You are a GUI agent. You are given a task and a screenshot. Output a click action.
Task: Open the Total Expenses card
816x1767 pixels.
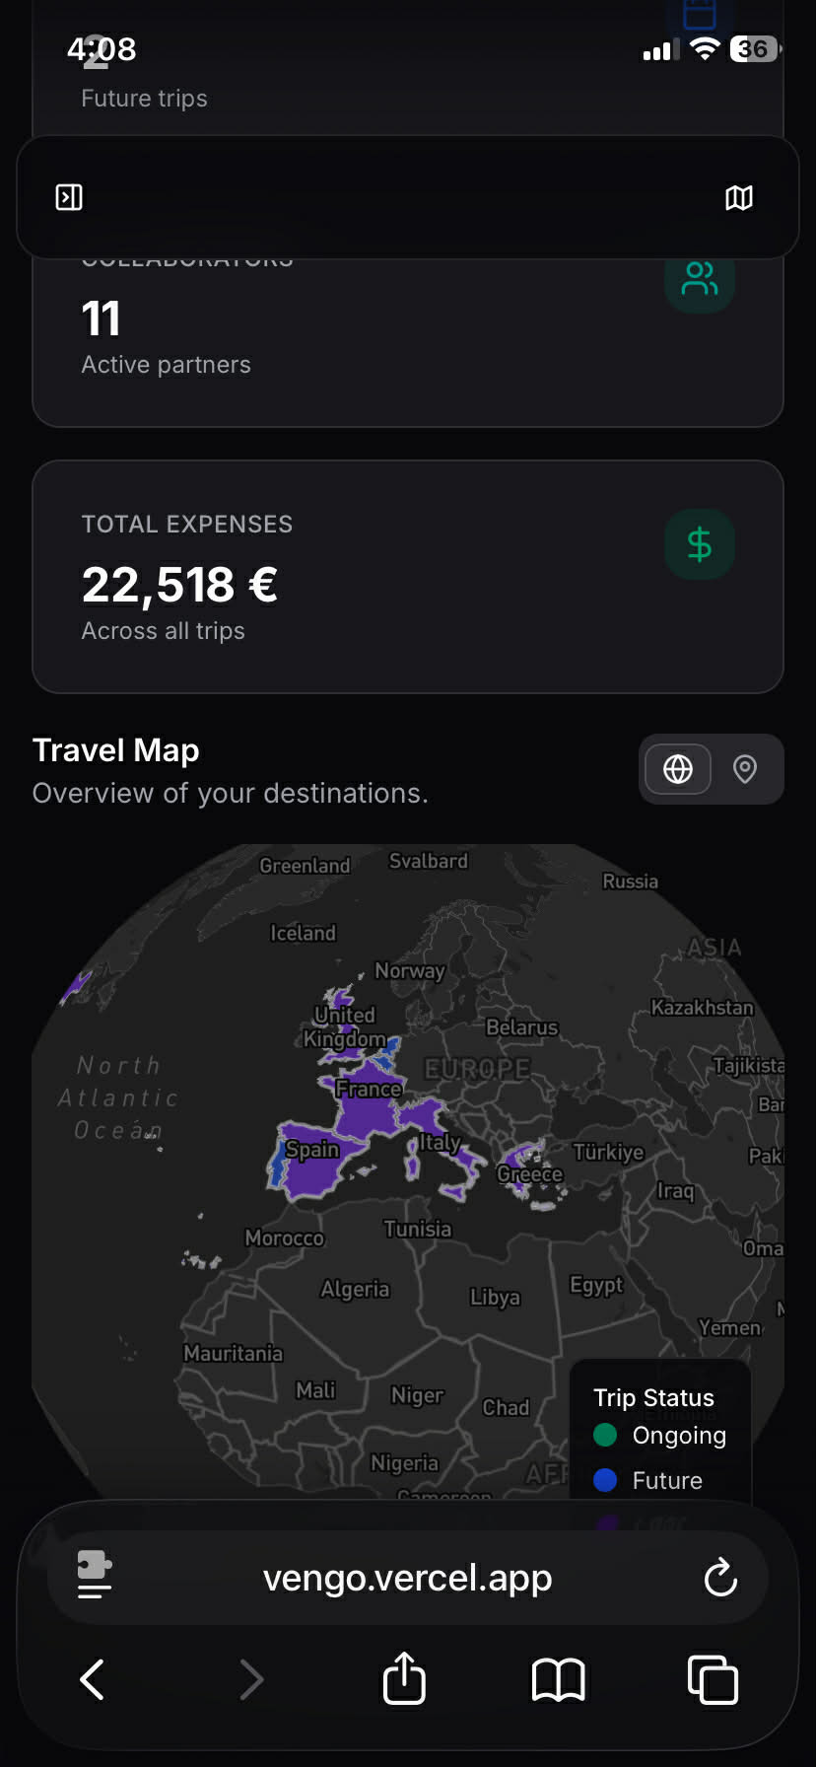click(408, 577)
